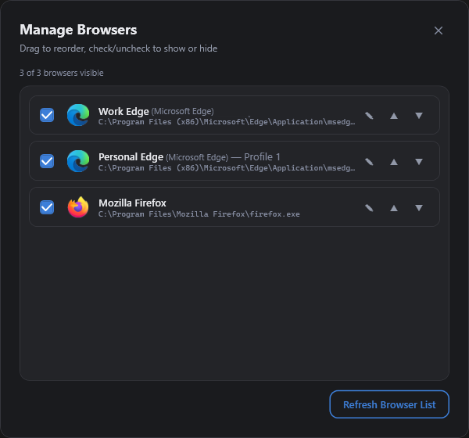Image resolution: width=469 pixels, height=438 pixels.
Task: Move Work Edge down with arrow
Action: click(x=419, y=116)
